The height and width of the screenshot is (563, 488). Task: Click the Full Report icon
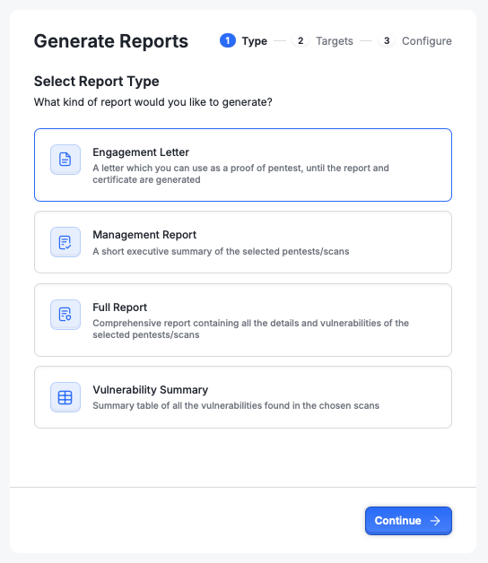(x=65, y=315)
